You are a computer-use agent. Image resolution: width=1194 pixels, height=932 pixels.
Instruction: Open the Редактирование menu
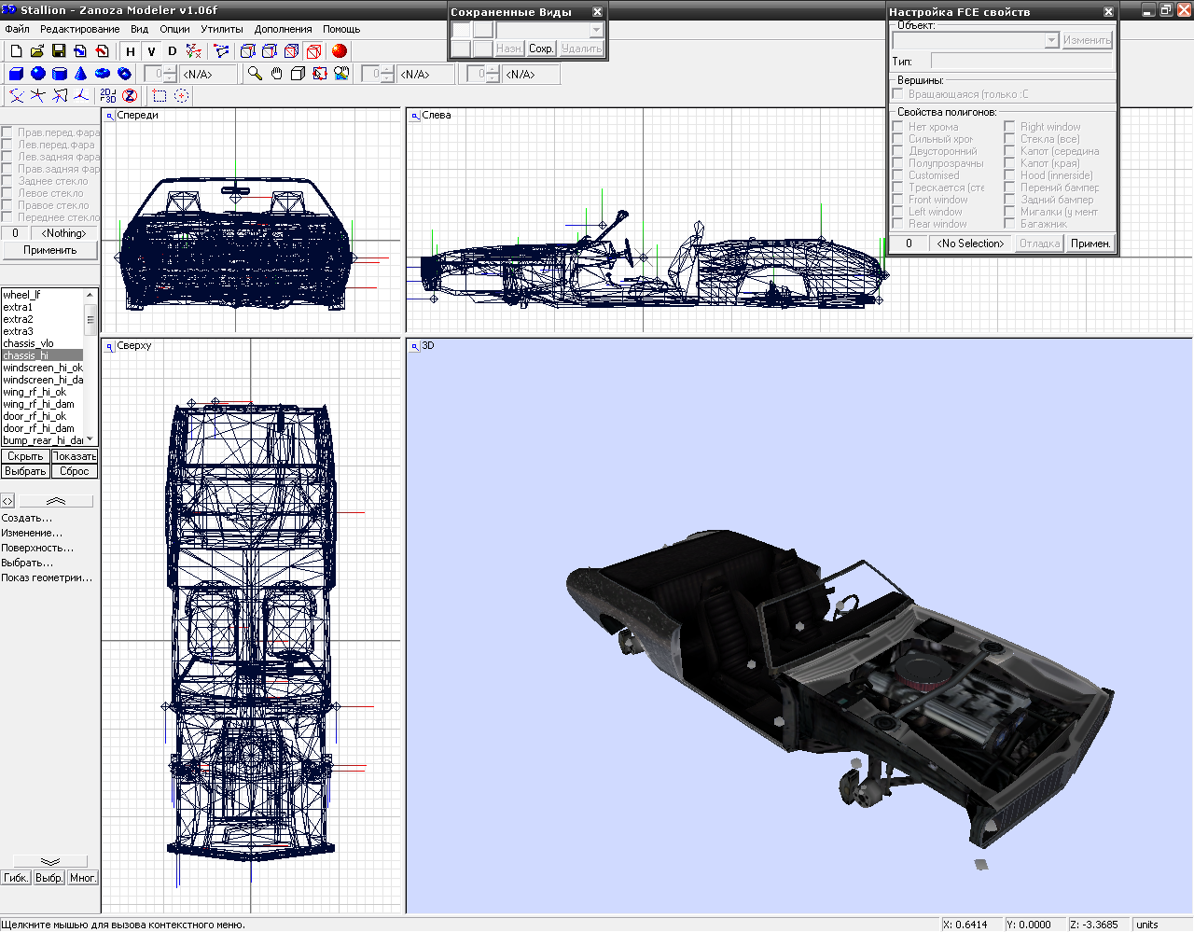79,29
